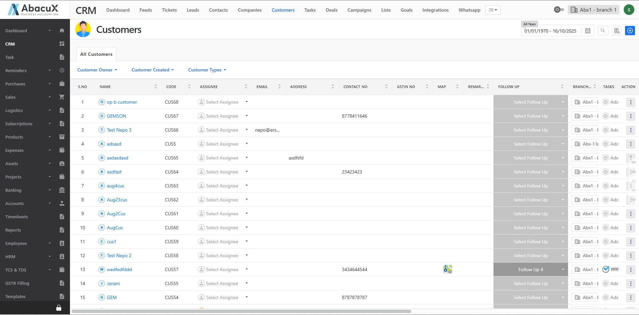Expand the Customer Owner filter dropdown

[x=97, y=70]
